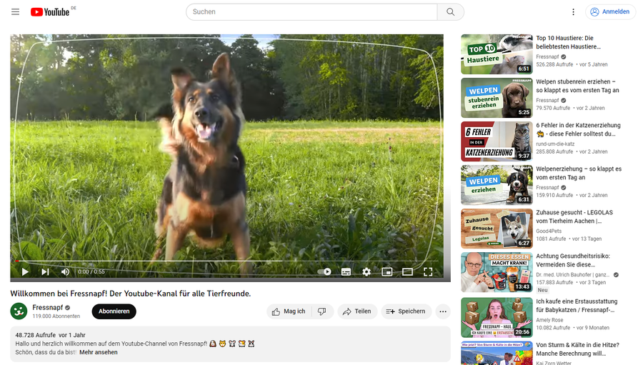The image size is (643, 365).
Task: Click 79.570 Aufrufe text
Action: coord(553,109)
